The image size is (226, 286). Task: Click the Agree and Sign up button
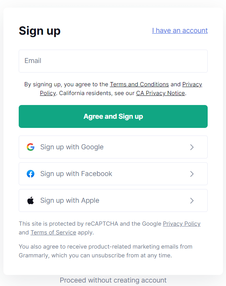point(113,116)
